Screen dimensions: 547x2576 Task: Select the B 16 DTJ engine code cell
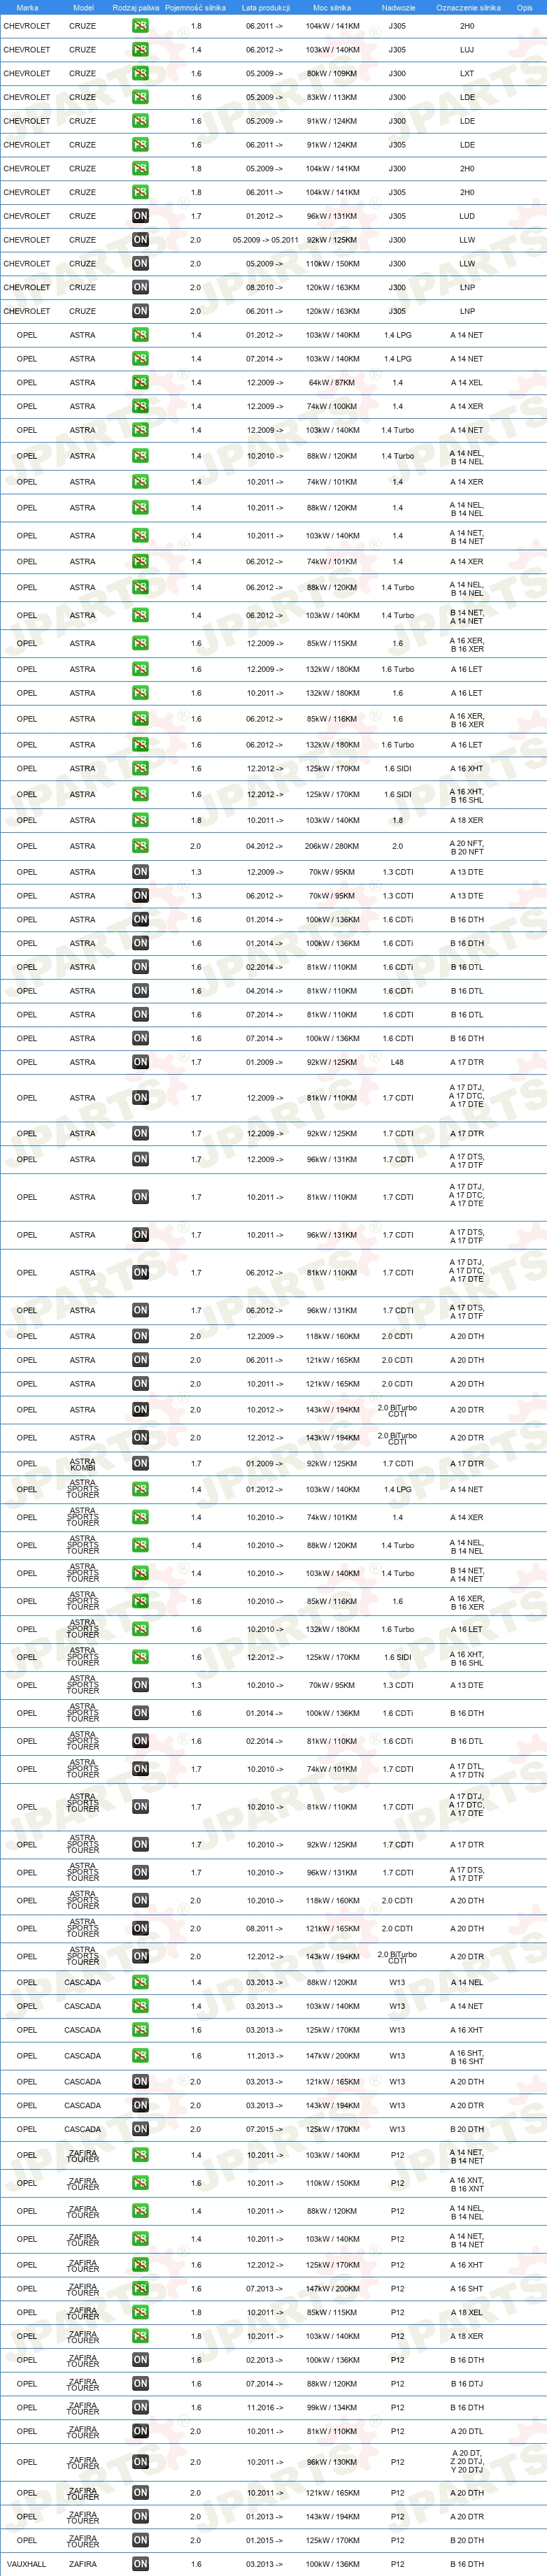pos(467,2383)
